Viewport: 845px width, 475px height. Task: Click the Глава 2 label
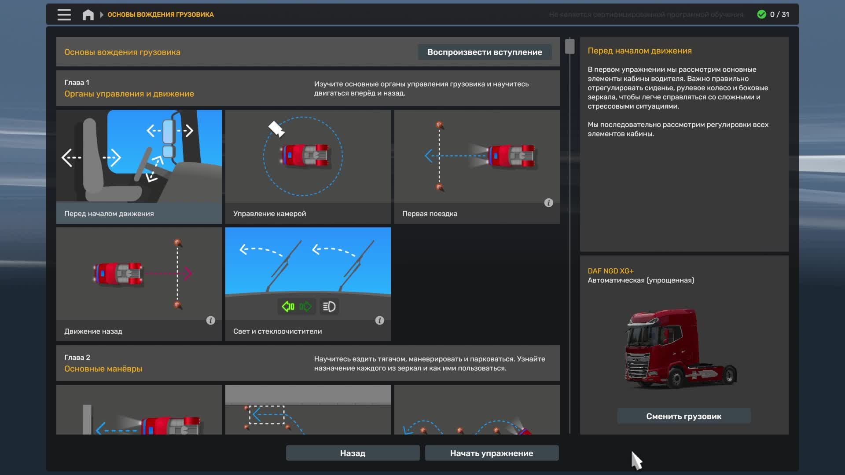[77, 357]
